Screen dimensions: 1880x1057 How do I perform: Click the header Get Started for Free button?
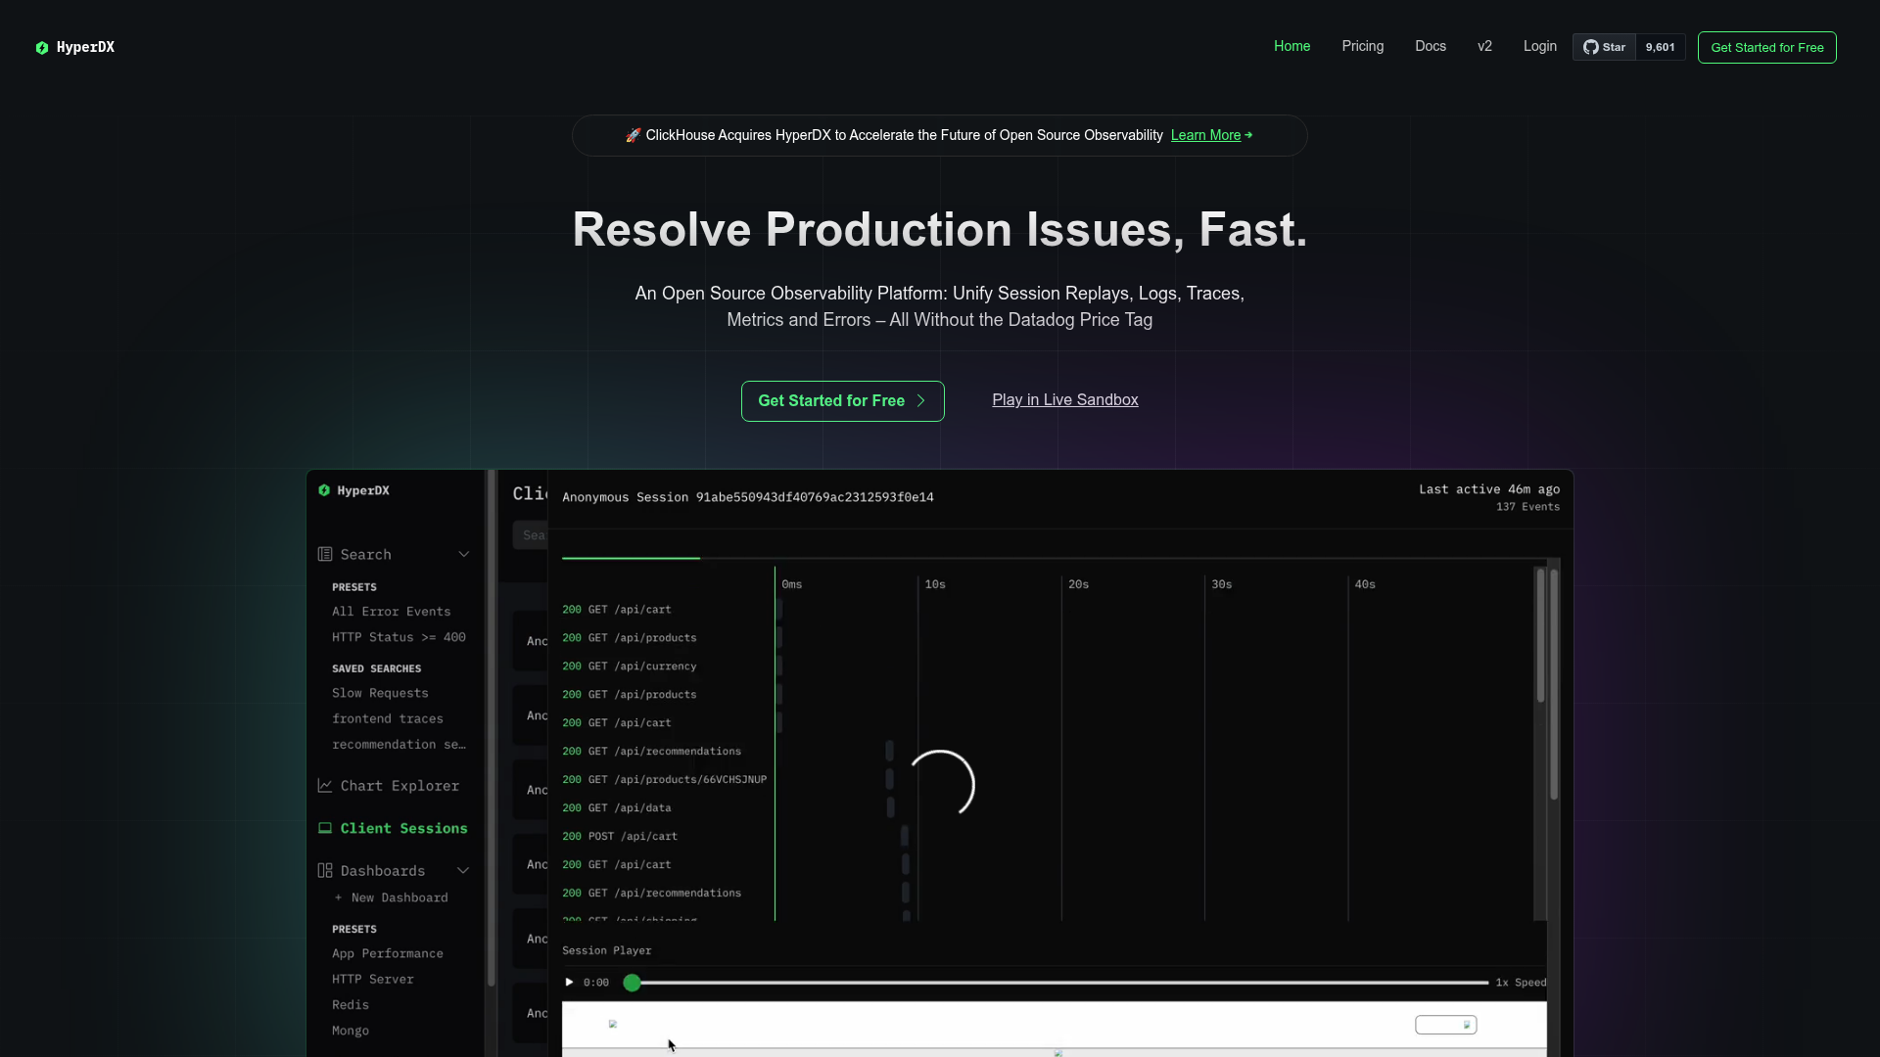coord(1766,47)
